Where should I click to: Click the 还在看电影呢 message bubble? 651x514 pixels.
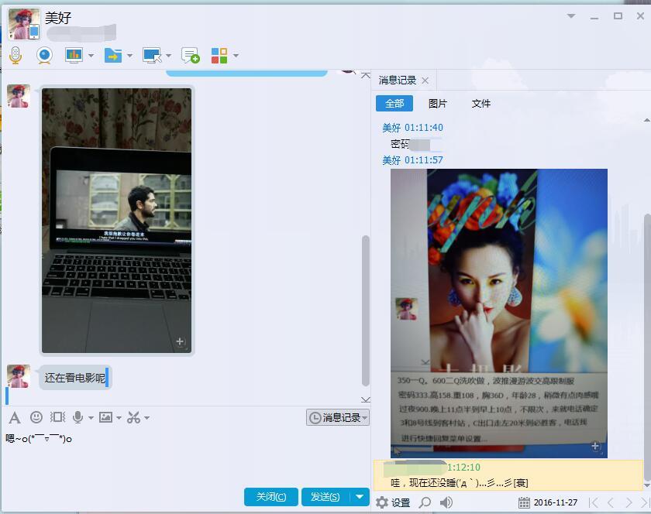pos(75,378)
